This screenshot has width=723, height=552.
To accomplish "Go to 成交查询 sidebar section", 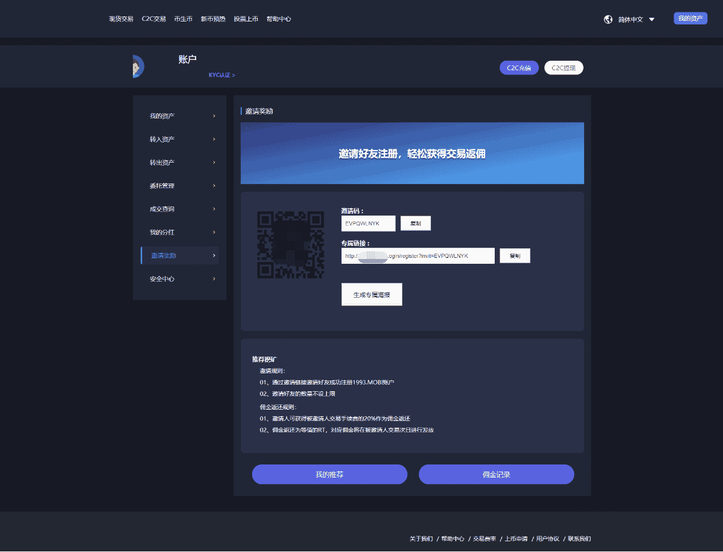I will [162, 209].
